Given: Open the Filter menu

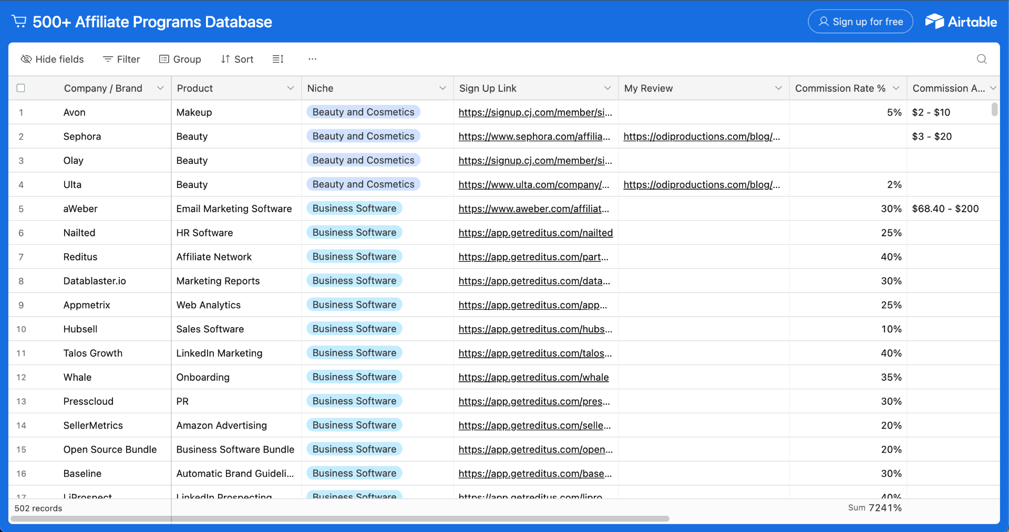Looking at the screenshot, I should pos(121,59).
